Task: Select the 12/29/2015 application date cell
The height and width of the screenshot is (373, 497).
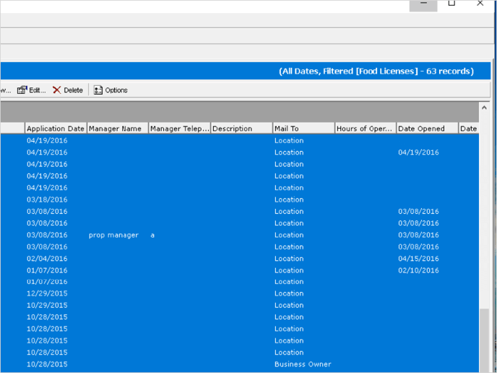Action: tap(47, 293)
